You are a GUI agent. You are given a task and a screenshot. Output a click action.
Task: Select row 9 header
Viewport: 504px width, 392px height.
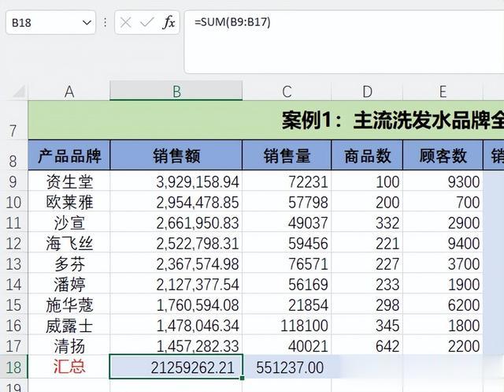click(x=14, y=181)
